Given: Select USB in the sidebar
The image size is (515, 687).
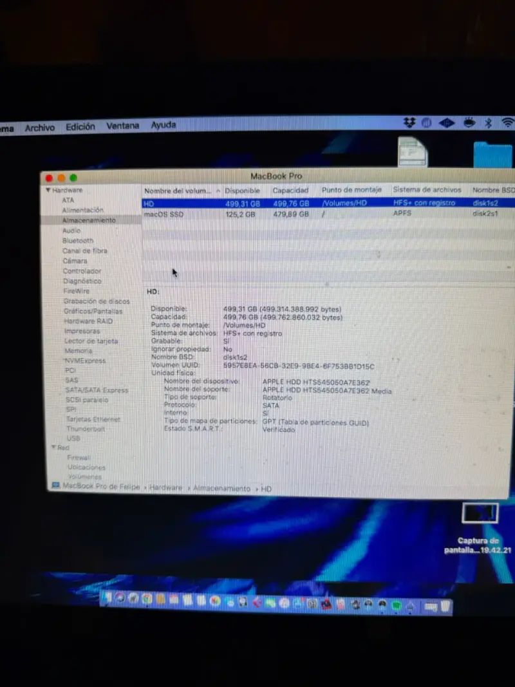Looking at the screenshot, I should (x=73, y=438).
